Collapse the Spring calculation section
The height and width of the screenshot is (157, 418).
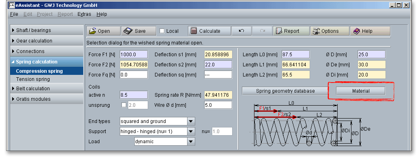(x=47, y=62)
